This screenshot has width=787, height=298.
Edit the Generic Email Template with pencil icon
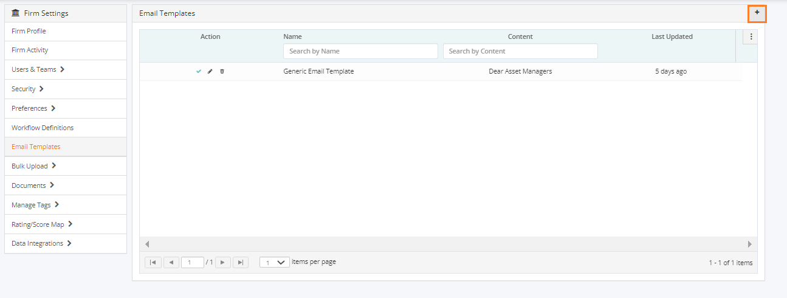coord(210,71)
